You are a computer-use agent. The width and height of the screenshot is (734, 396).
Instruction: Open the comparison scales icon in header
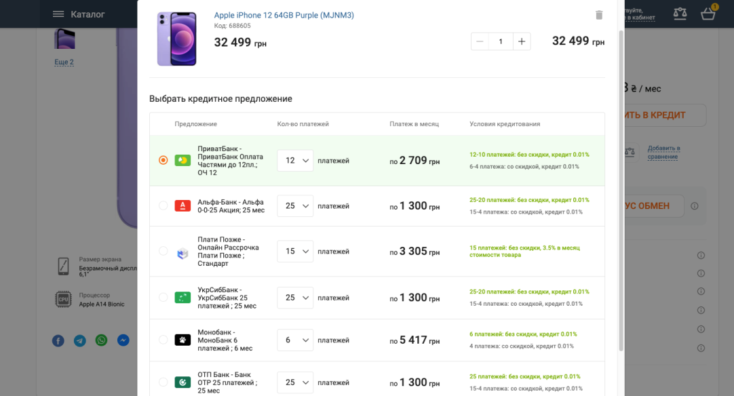[680, 14]
